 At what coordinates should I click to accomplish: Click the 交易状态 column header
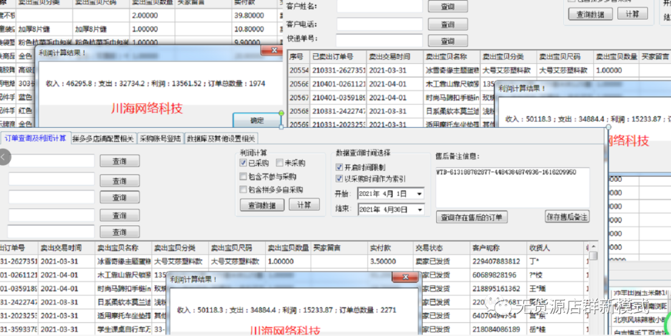440,247
